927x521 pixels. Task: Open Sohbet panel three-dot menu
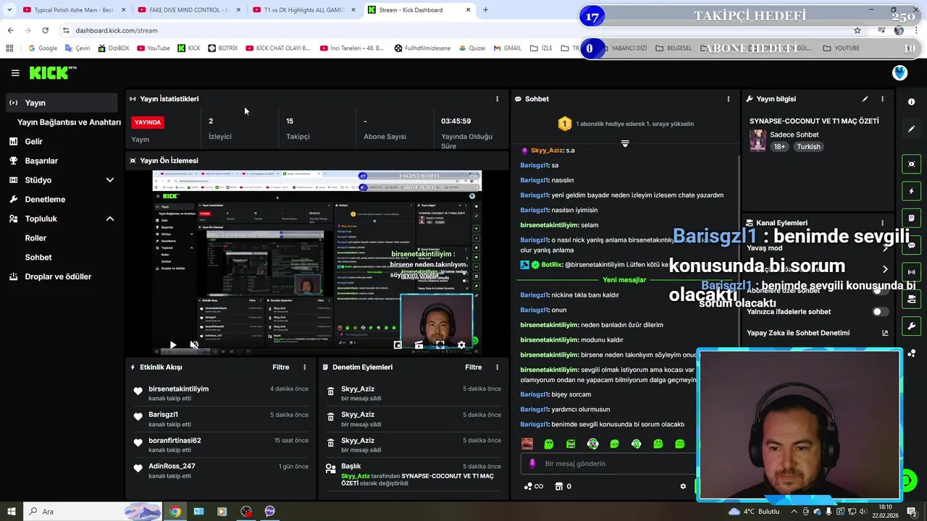click(x=729, y=99)
